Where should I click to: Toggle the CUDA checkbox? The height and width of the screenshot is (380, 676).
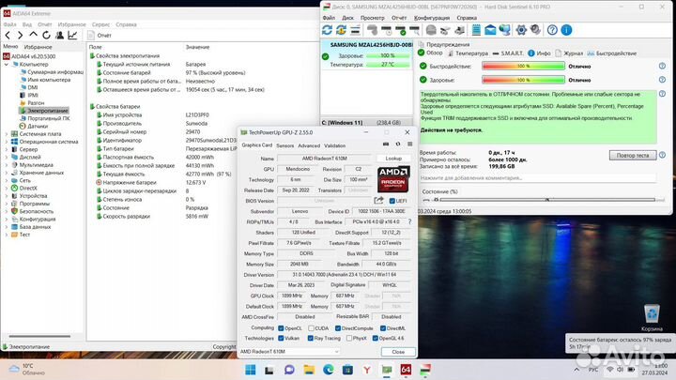click(311, 328)
